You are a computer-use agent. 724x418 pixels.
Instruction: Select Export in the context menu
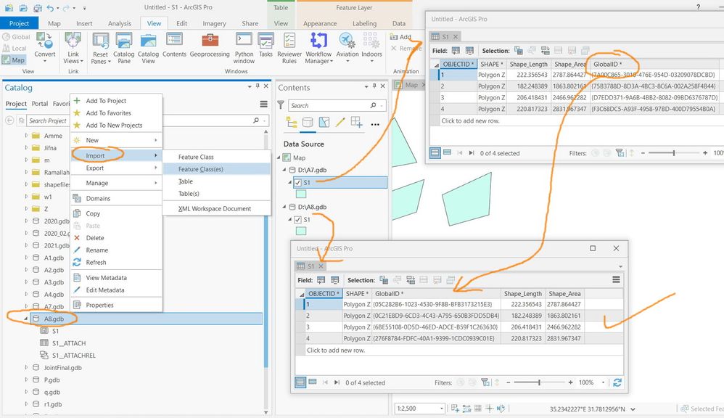tap(116, 168)
